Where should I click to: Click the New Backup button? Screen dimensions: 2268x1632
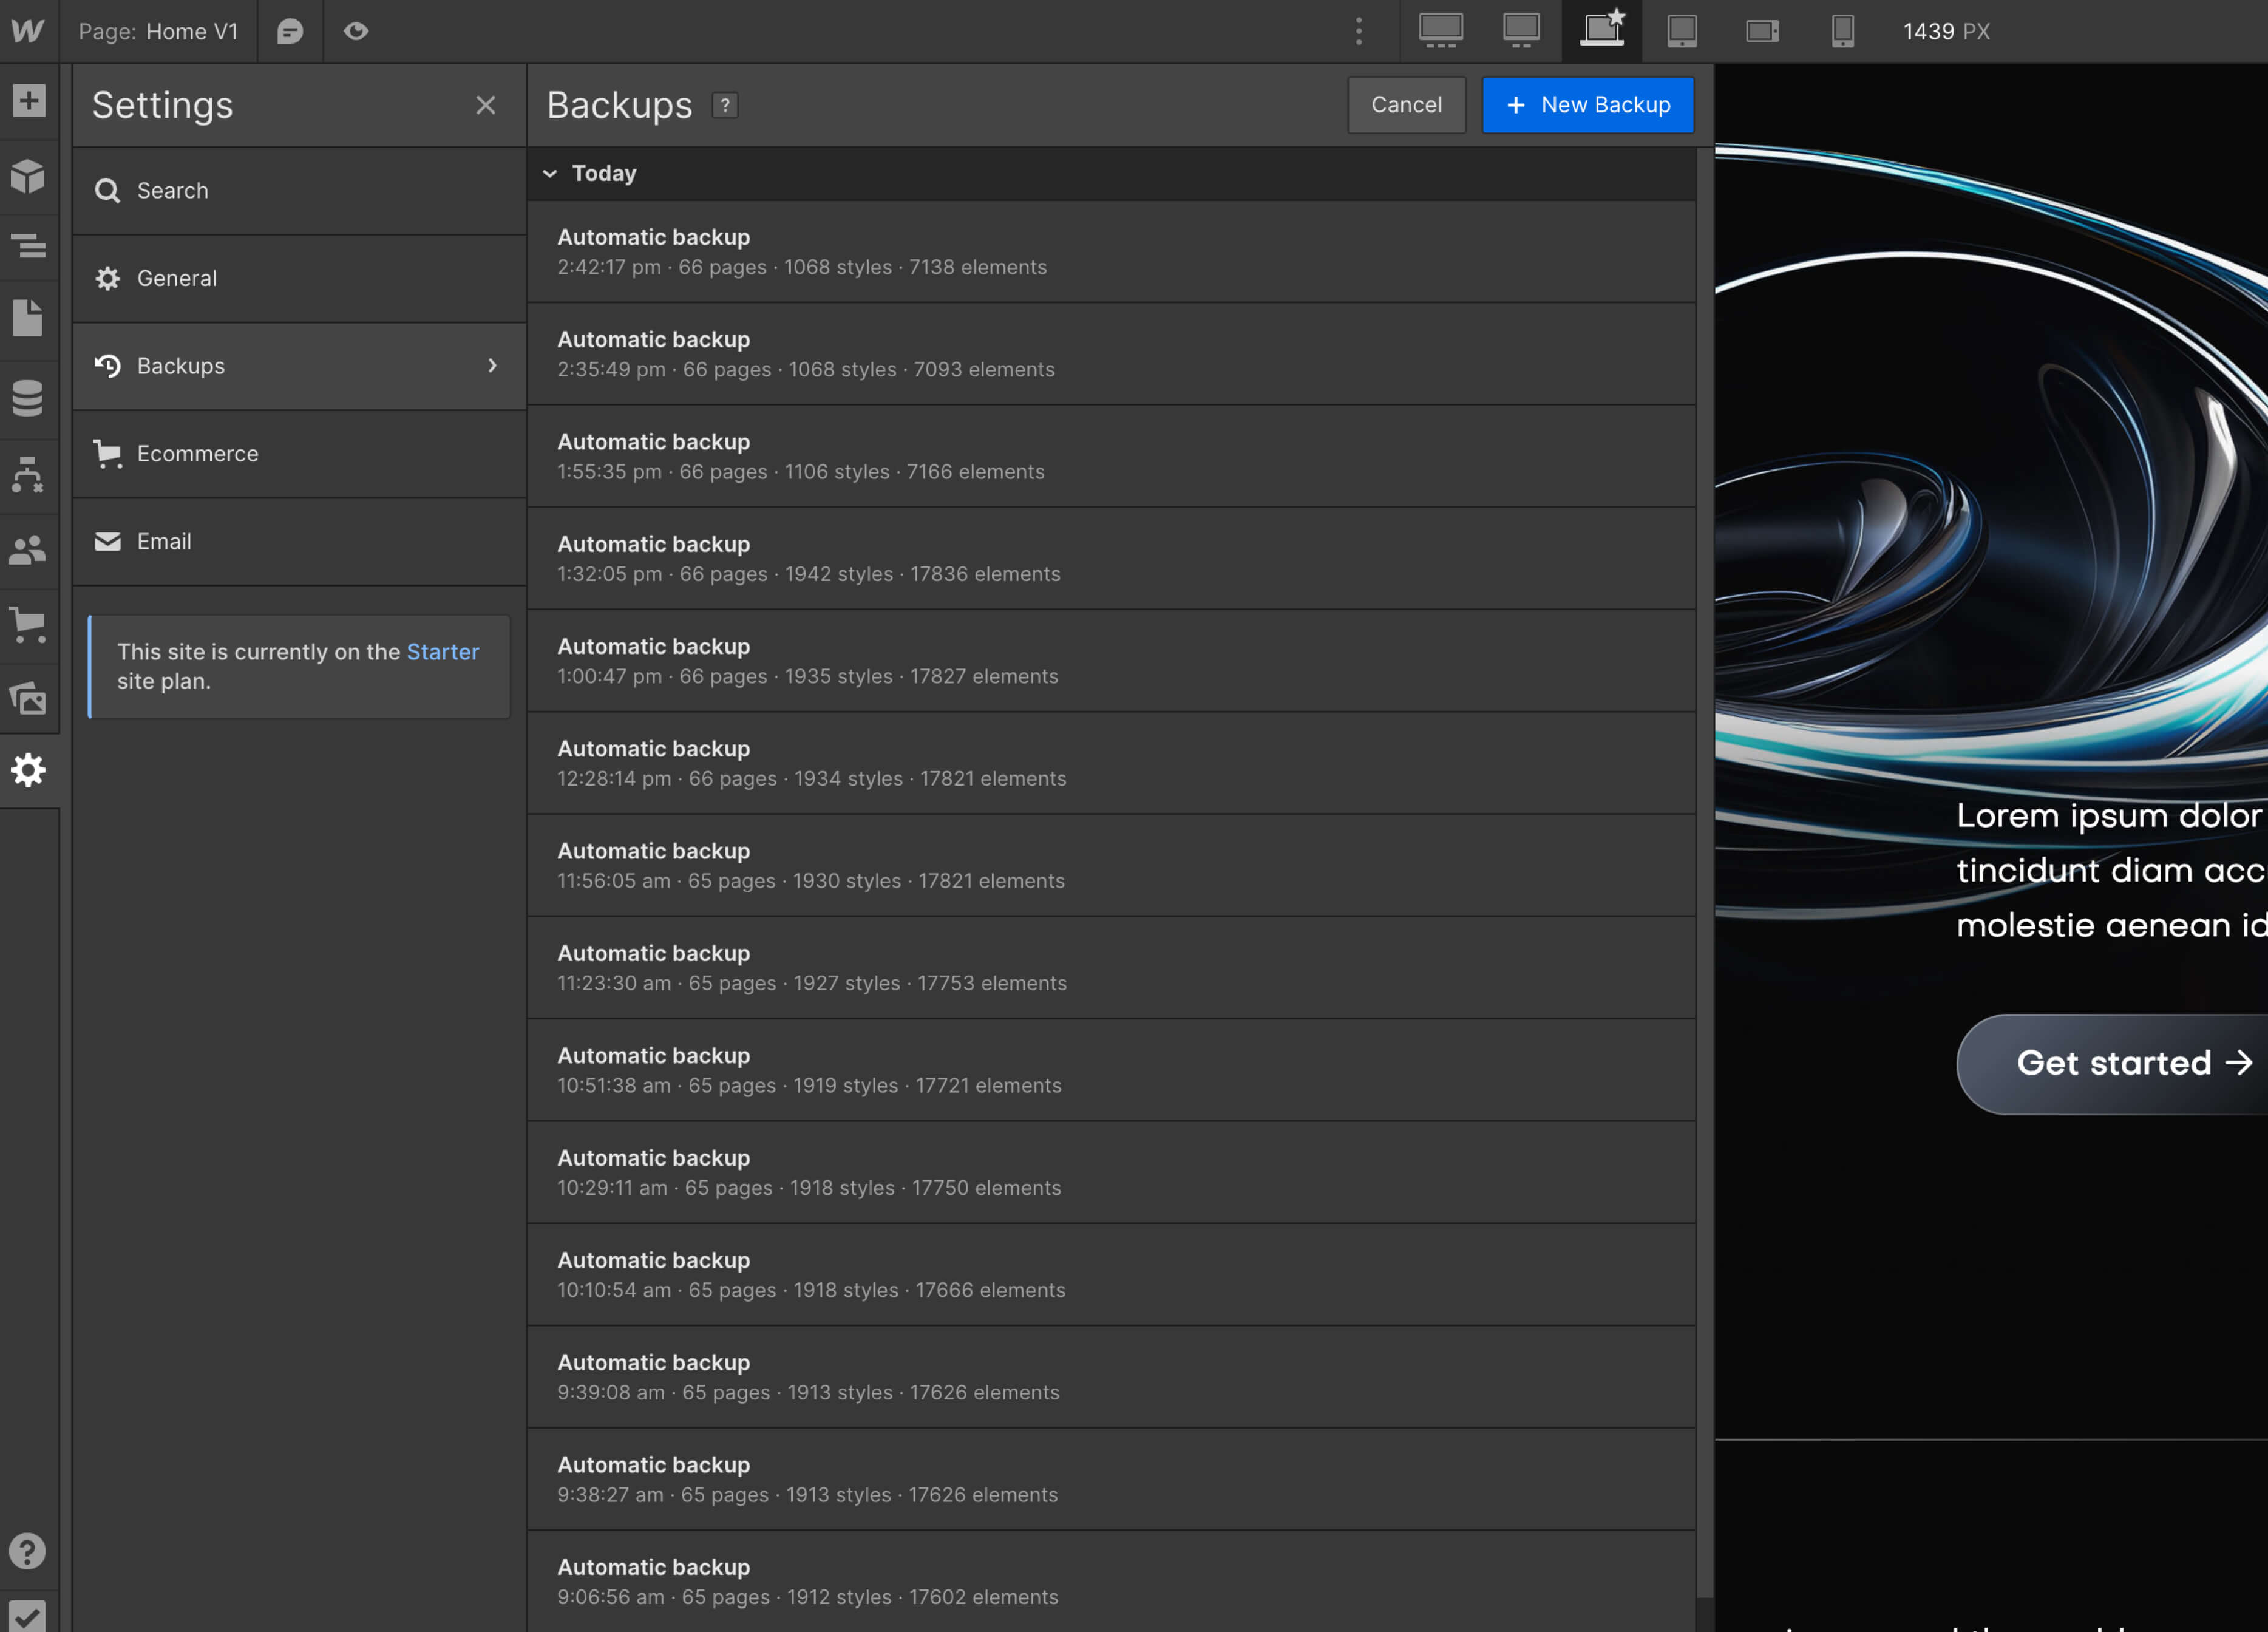(x=1587, y=105)
